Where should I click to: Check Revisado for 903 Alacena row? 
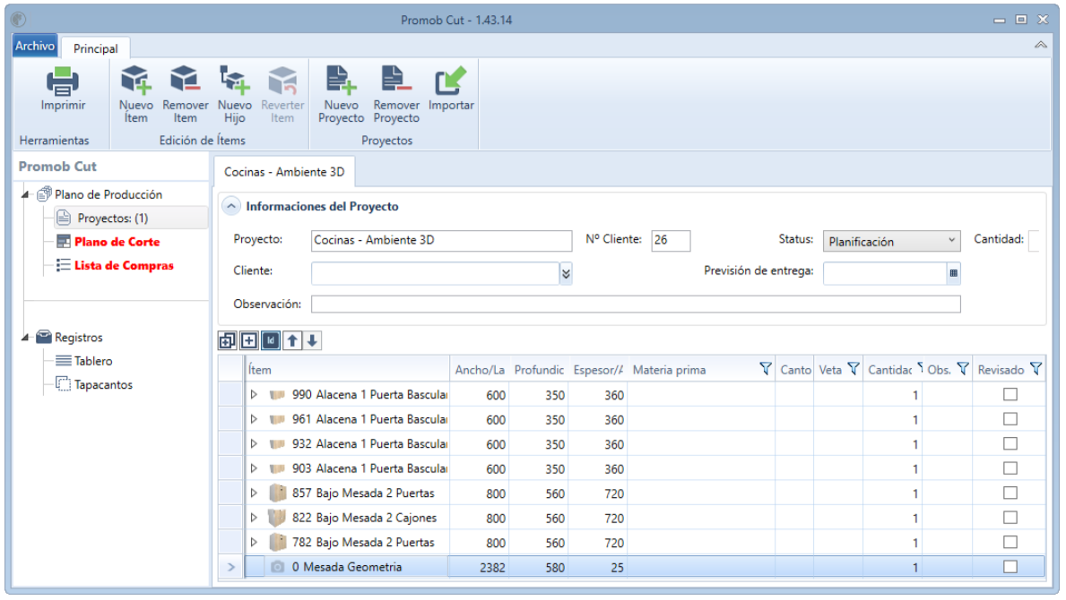point(1010,468)
